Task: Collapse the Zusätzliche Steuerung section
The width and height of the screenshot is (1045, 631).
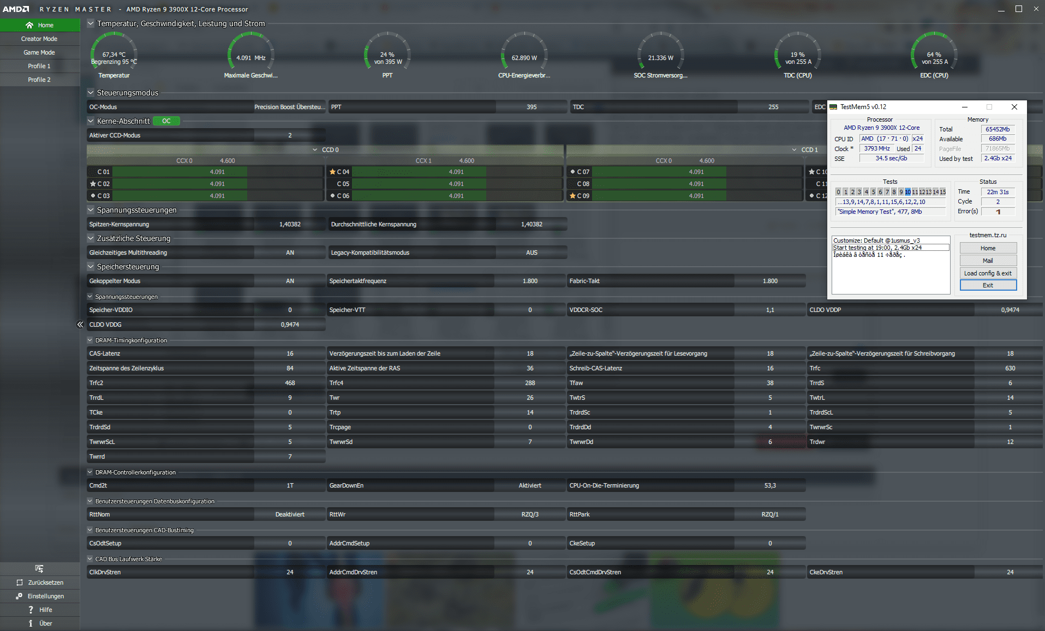Action: pyautogui.click(x=91, y=238)
